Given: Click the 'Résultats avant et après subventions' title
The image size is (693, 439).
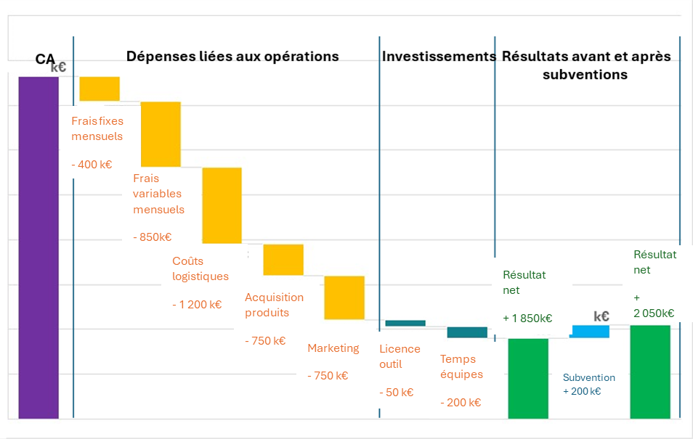Looking at the screenshot, I should click(585, 65).
